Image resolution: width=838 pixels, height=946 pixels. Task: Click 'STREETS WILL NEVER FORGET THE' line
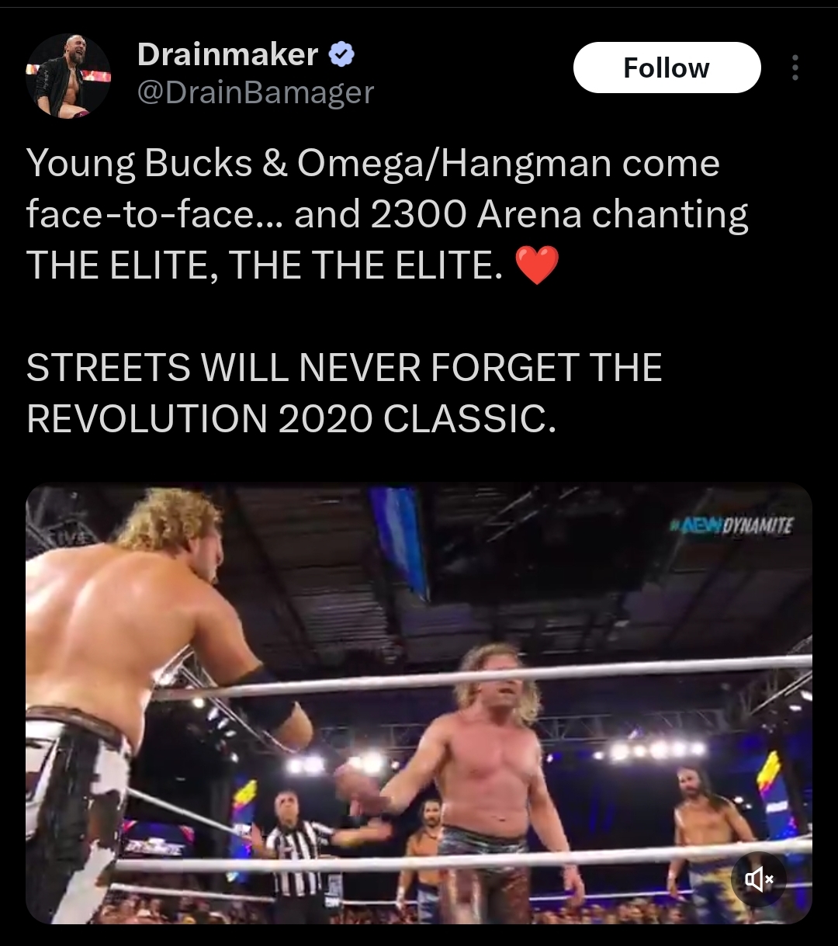point(344,367)
